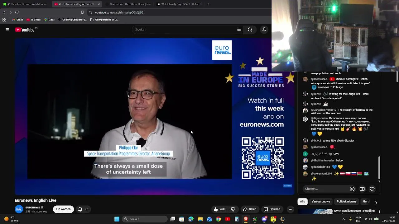Click the address bar URL
The image size is (399, 224).
(119, 12)
